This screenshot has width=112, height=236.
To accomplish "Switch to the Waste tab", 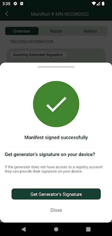I will [56, 31].
